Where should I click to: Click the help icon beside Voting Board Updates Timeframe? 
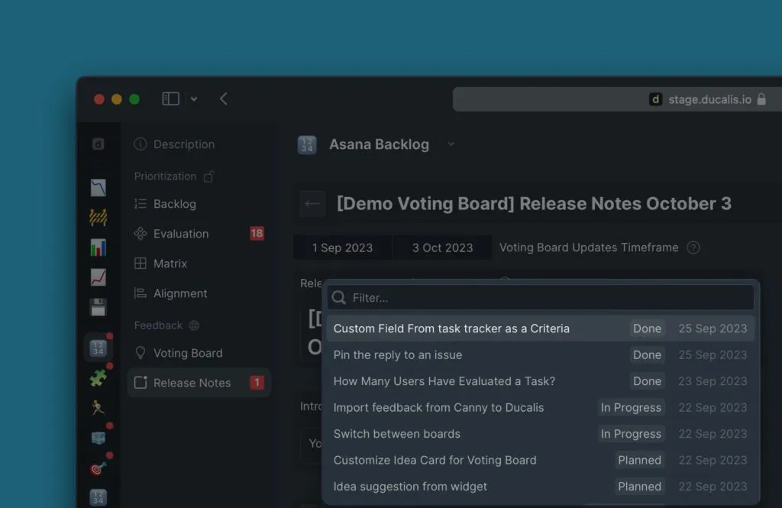[x=693, y=248]
